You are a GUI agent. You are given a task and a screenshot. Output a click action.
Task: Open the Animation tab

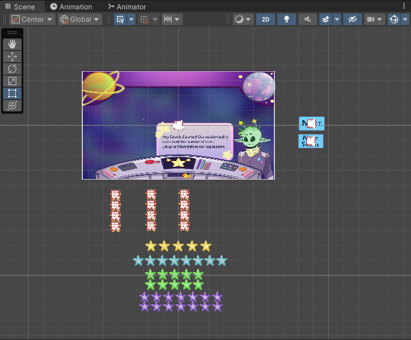pos(71,6)
